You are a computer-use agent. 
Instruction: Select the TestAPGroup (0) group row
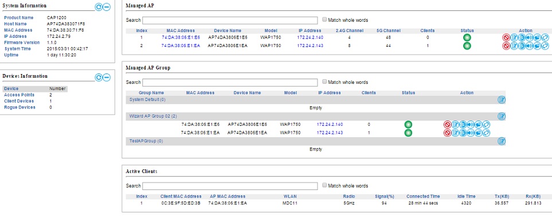click(x=316, y=141)
